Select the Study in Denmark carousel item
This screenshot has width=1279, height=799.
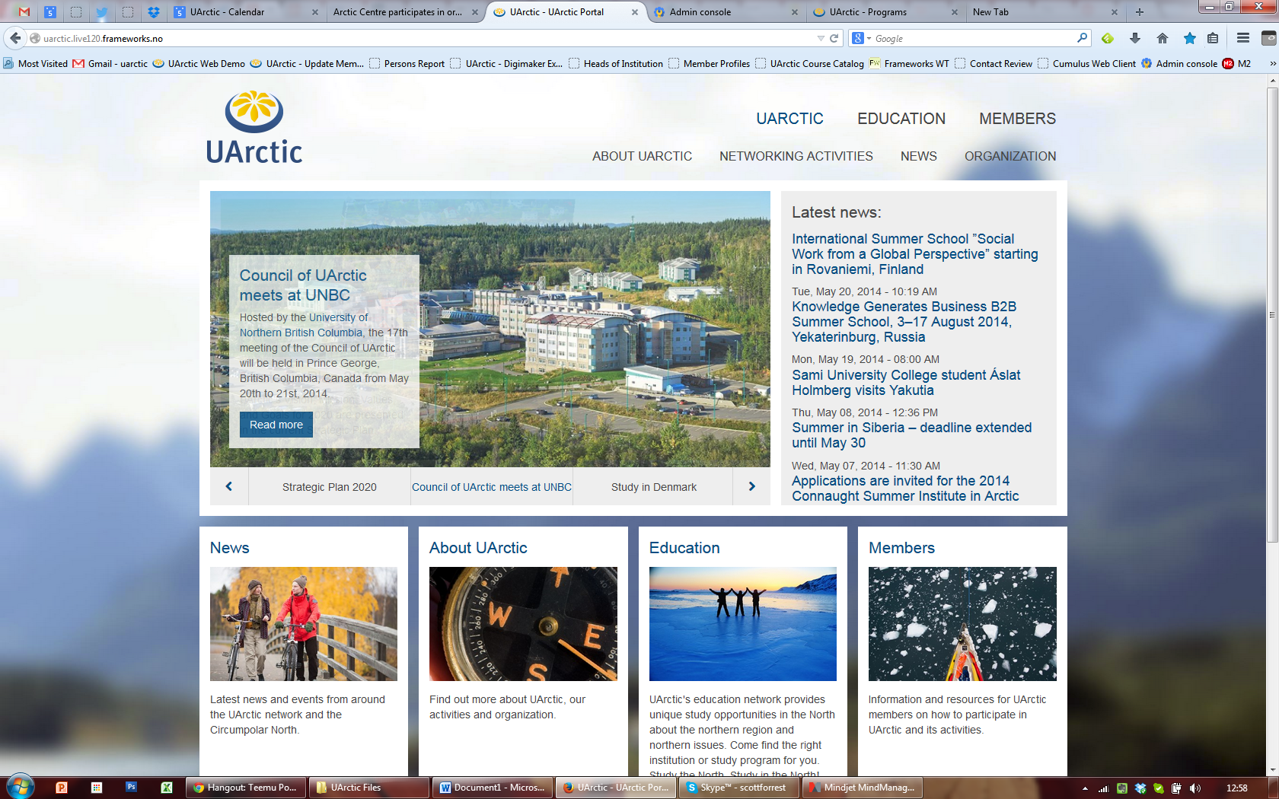pos(652,486)
